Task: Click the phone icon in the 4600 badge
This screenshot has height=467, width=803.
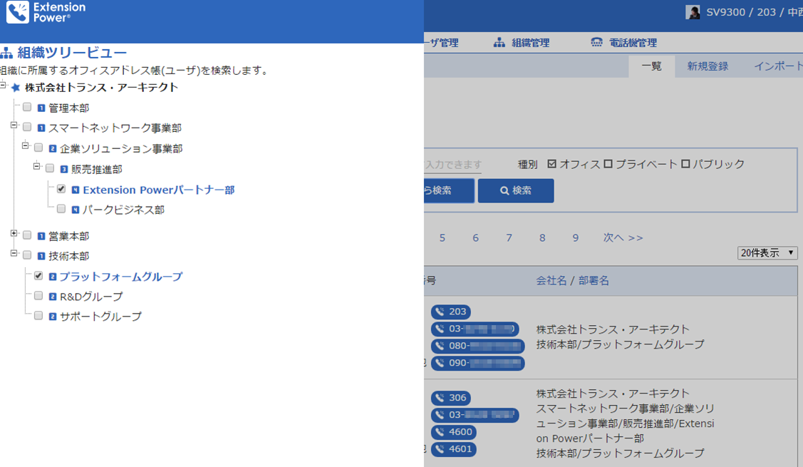Action: tap(440, 432)
